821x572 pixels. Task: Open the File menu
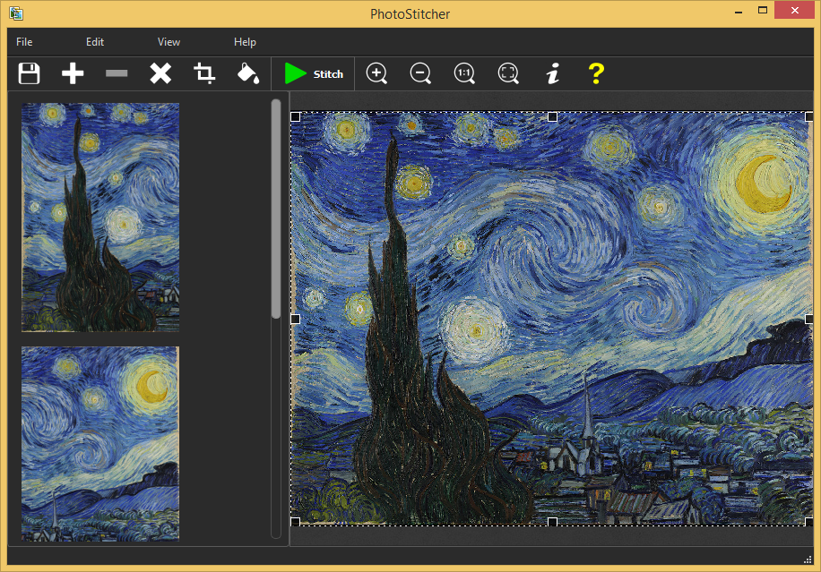[24, 42]
